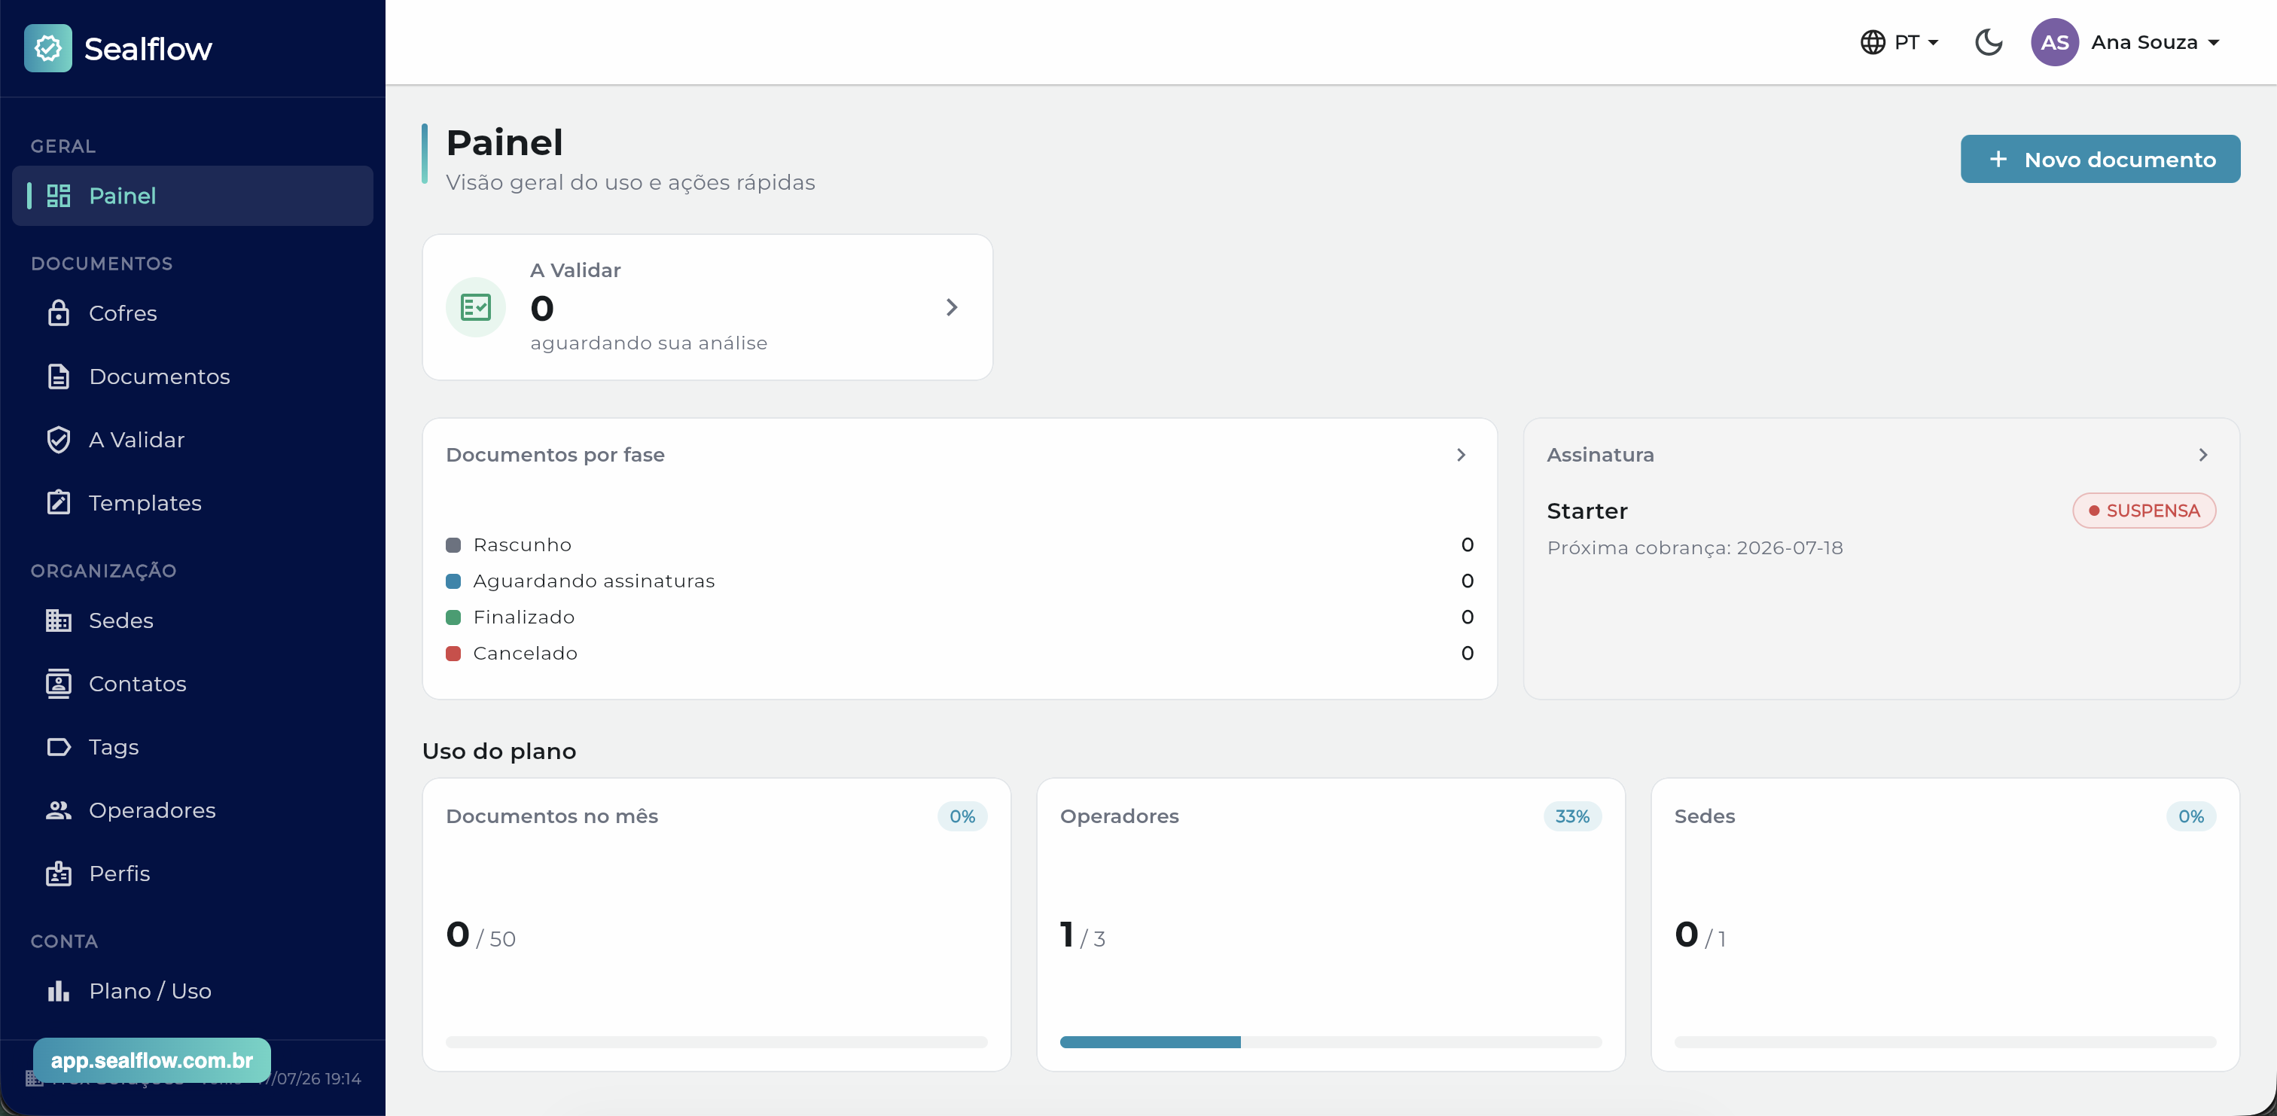Viewport: 2277px width, 1116px height.
Task: Click "Próxima cobrança: 2026-07-18" text
Action: 1694,547
